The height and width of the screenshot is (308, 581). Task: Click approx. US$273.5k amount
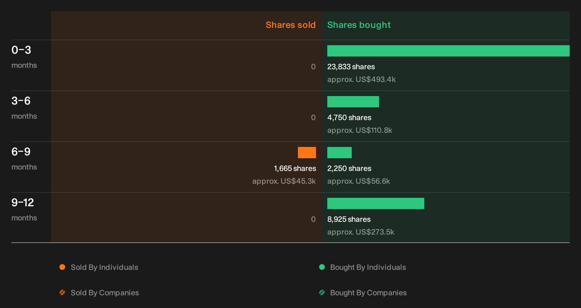pos(361,232)
